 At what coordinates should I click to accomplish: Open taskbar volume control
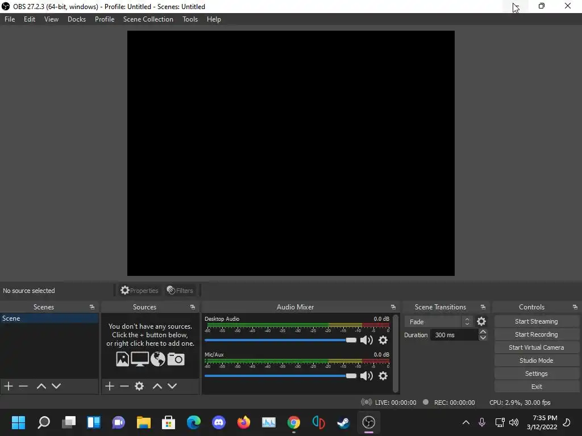pos(514,422)
